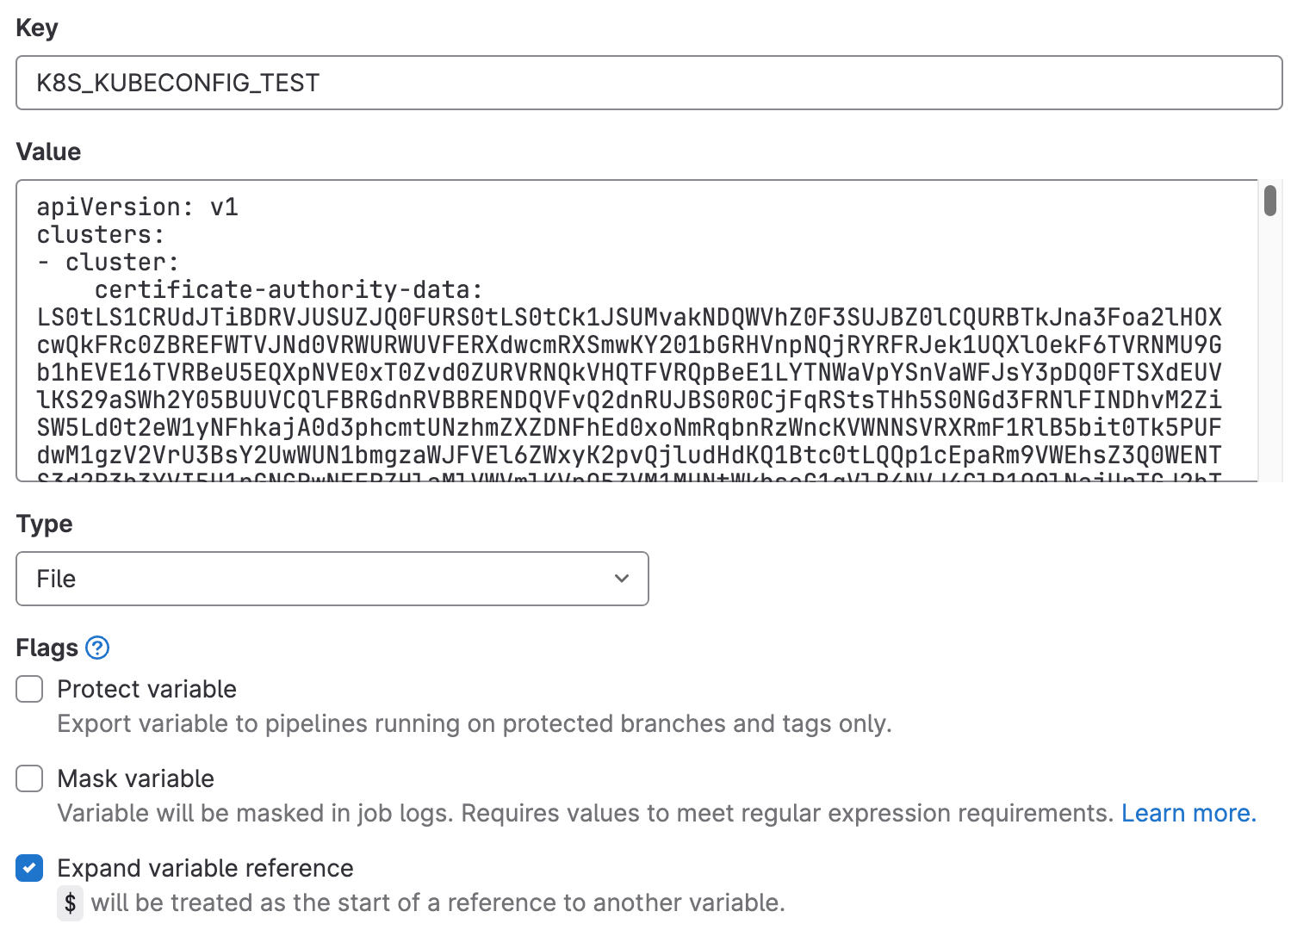Image resolution: width=1297 pixels, height=930 pixels.
Task: Click the Mask variable label text
Action: coord(135,778)
